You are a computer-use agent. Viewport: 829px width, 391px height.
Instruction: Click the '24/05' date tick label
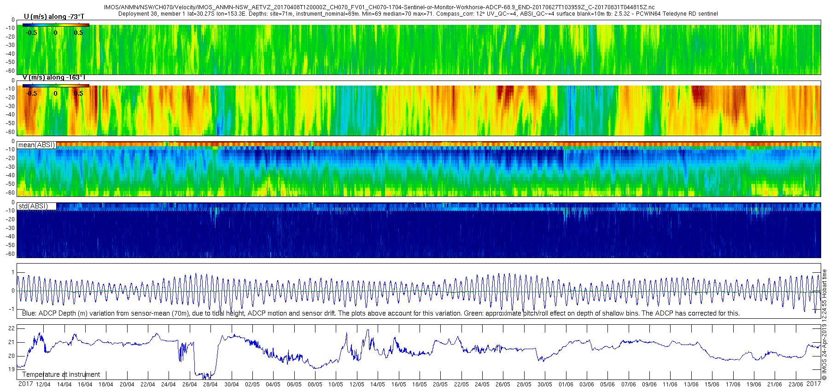[482, 385]
